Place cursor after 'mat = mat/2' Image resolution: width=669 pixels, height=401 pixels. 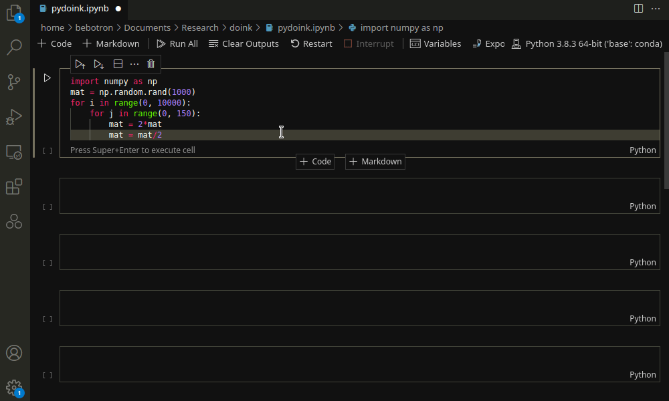tap(163, 134)
